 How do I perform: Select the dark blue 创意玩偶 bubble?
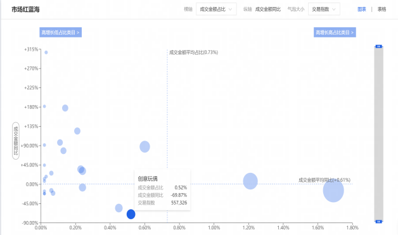pyautogui.click(x=131, y=214)
